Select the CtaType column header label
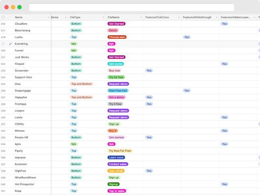Image resolution: width=260 pixels, height=195 pixels. 75,17
